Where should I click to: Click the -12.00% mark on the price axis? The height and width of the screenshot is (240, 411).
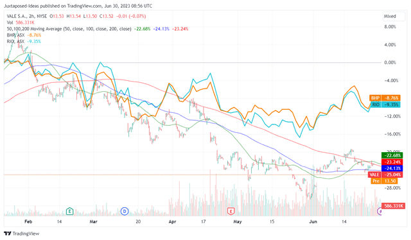pyautogui.click(x=392, y=116)
